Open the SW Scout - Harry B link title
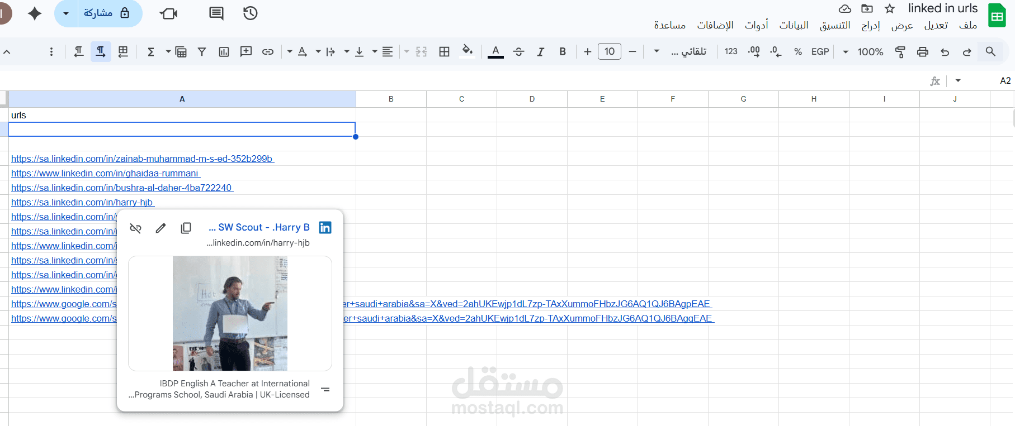 point(259,227)
